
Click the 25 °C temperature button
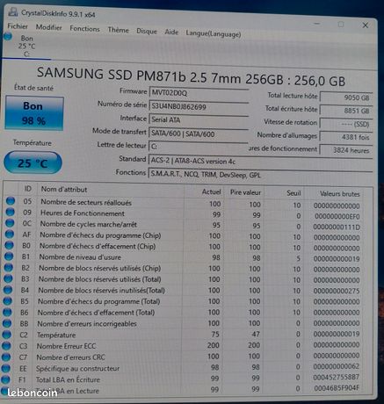coord(33,162)
